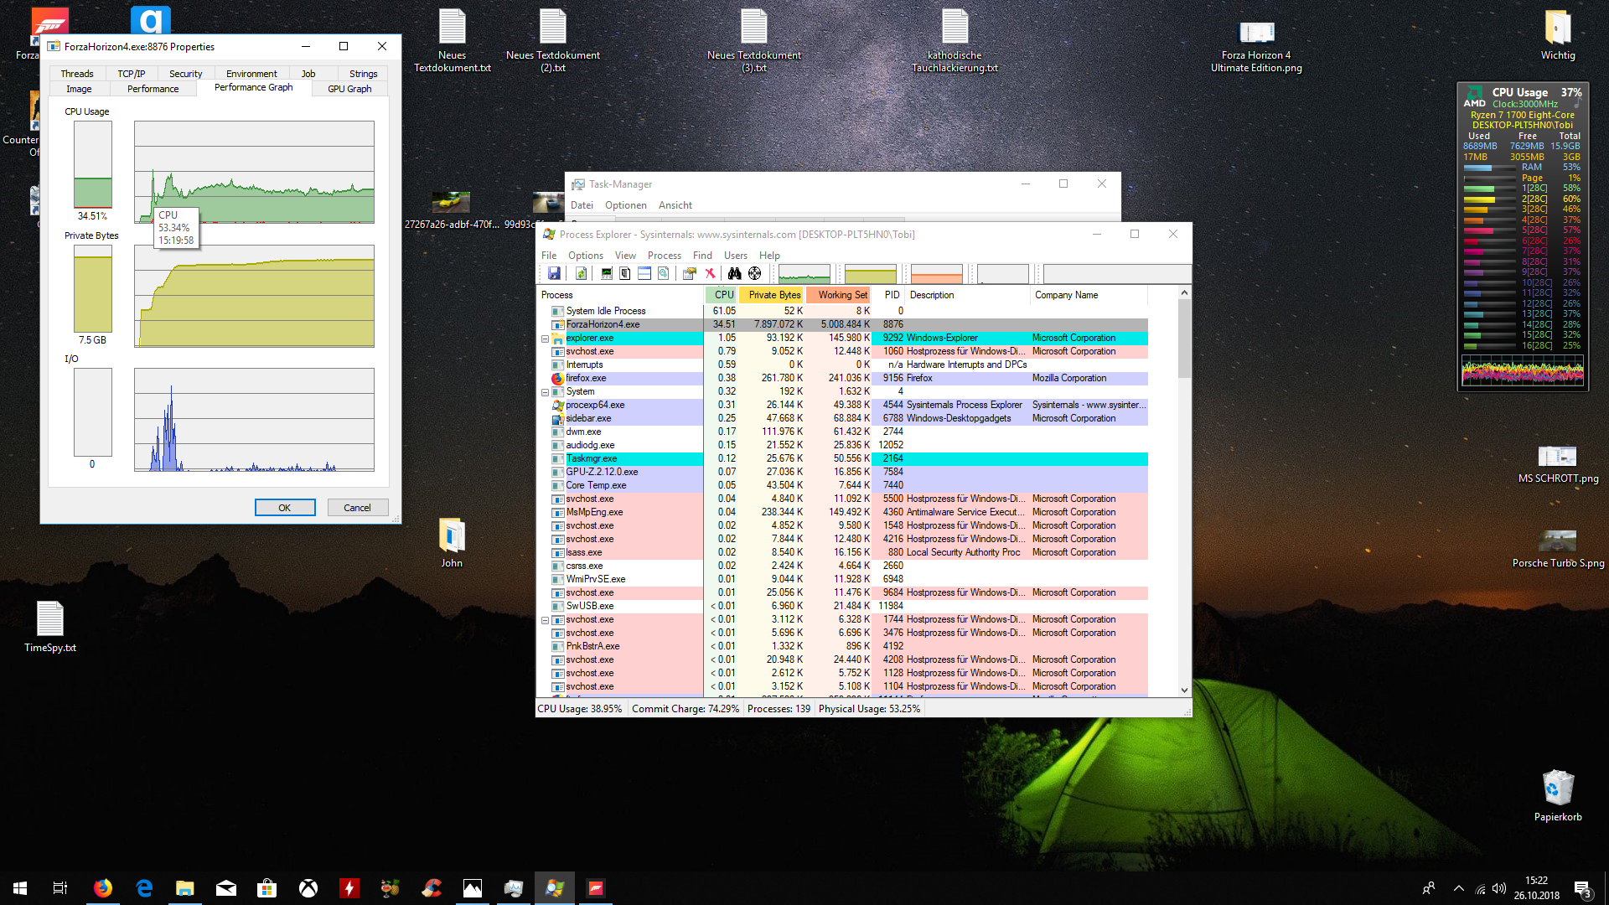1609x905 pixels.
Task: Click the Kill Process red X icon
Action: [710, 273]
